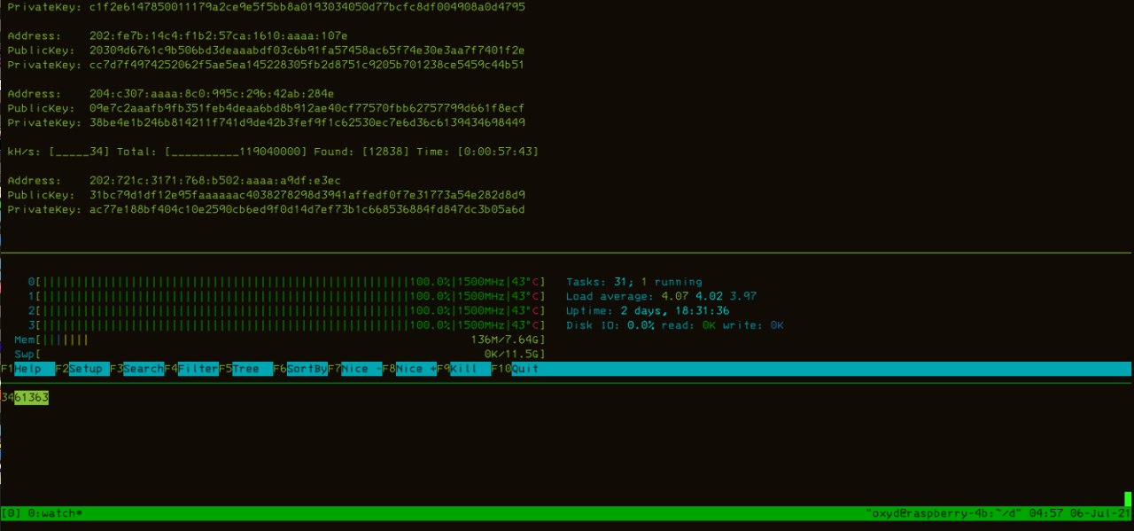Viewport: 1134px width, 531px height.
Task: Click the tmux session indicator [0]
Action: click(12, 513)
